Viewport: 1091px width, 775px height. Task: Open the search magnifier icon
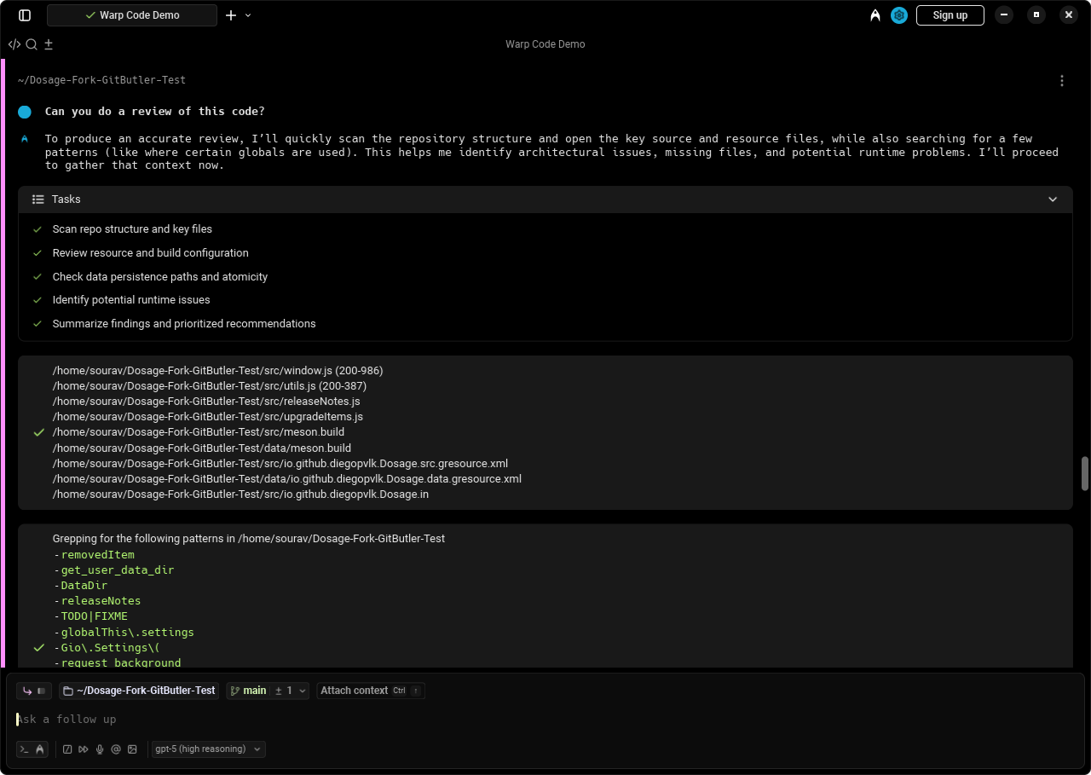point(32,44)
